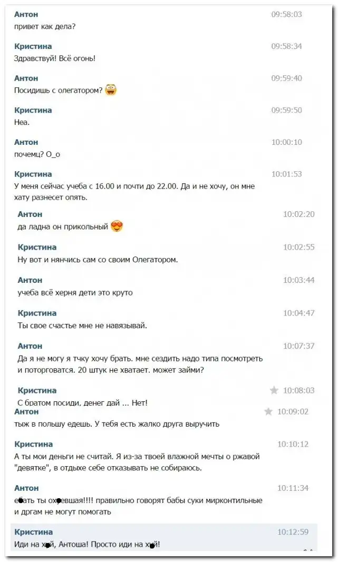Click the heart-eyes emoji after 'прикольный'
The width and height of the screenshot is (338, 562).
117,226
